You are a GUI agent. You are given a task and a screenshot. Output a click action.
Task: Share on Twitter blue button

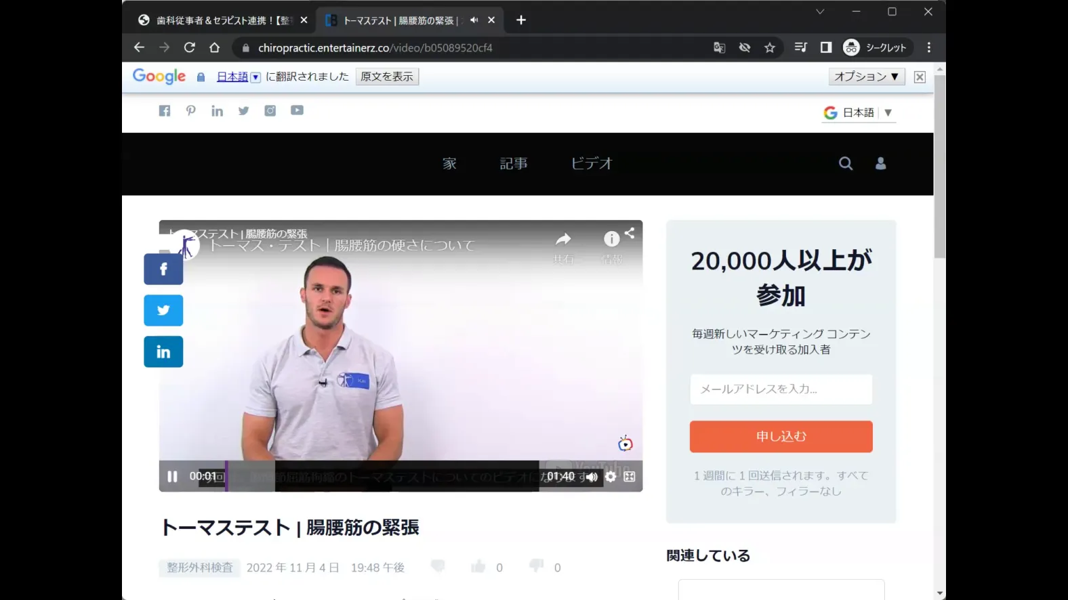click(x=163, y=311)
